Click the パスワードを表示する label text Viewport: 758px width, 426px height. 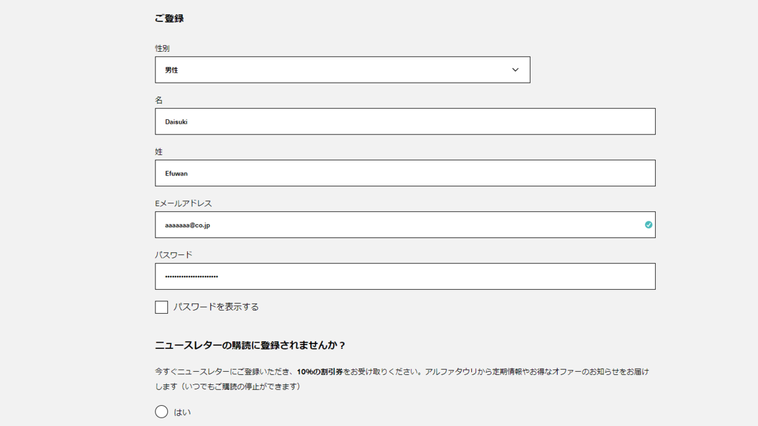[x=216, y=307]
